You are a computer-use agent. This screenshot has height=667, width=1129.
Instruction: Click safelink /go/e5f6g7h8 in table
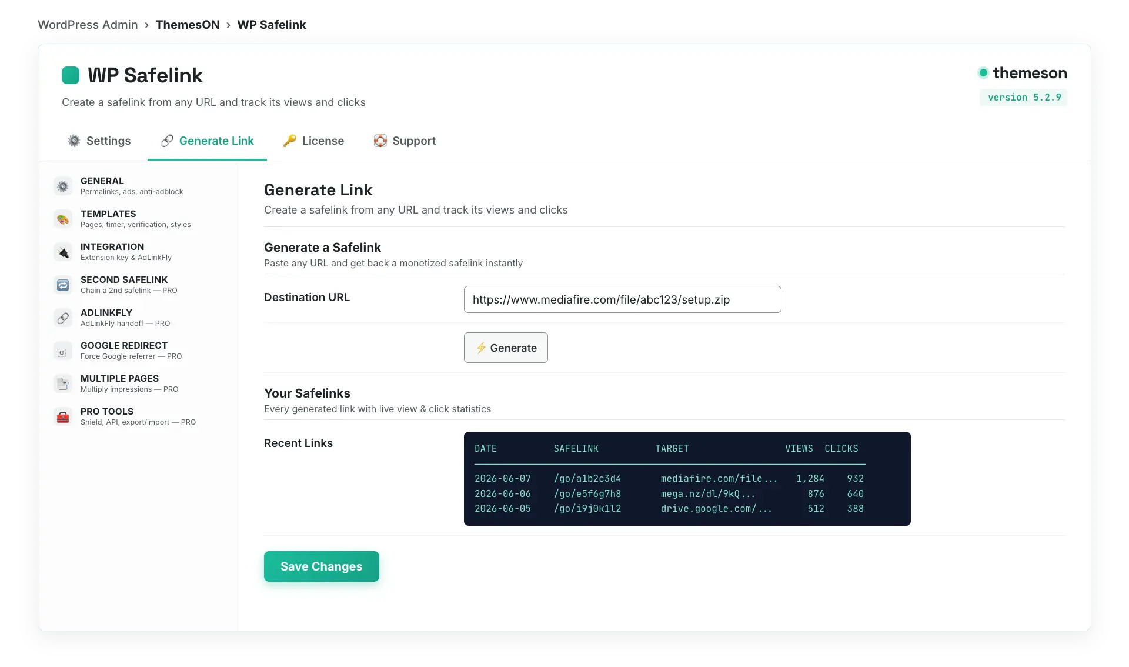[587, 493]
